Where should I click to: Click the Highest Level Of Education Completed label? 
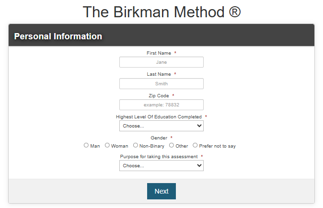point(159,117)
